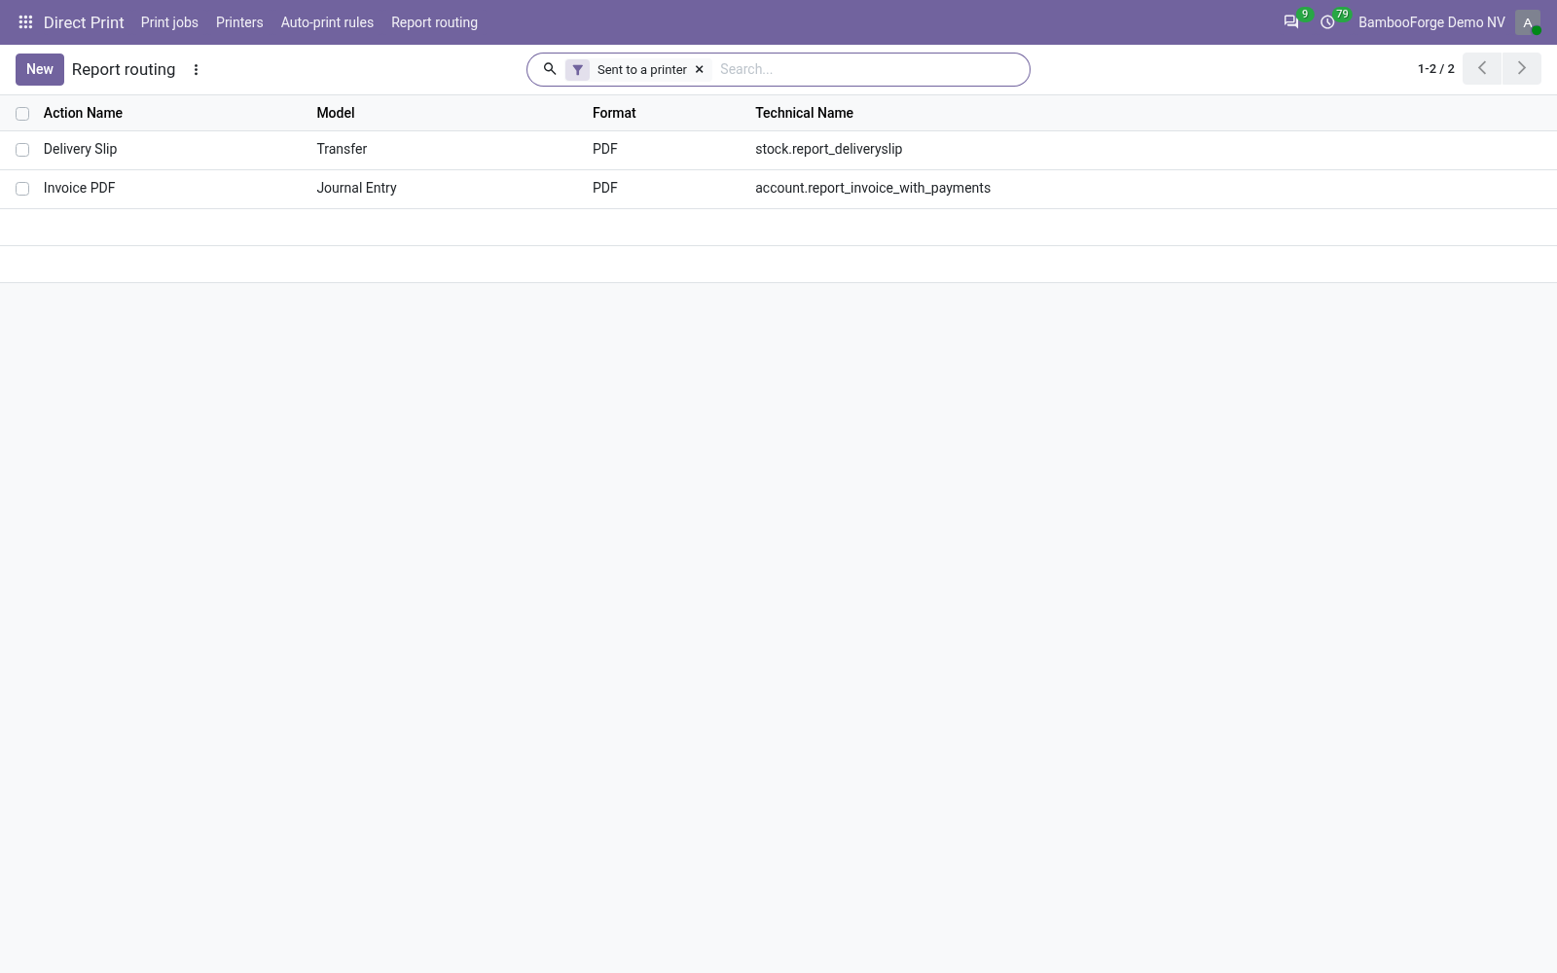Open the apps grid home menu
Image resolution: width=1557 pixels, height=973 pixels.
25,22
